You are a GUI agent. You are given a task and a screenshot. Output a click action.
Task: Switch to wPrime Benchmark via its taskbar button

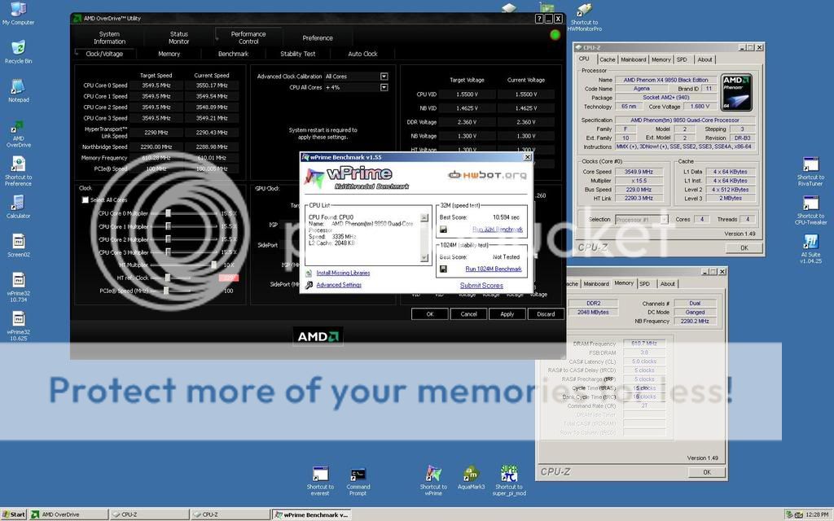pos(311,514)
